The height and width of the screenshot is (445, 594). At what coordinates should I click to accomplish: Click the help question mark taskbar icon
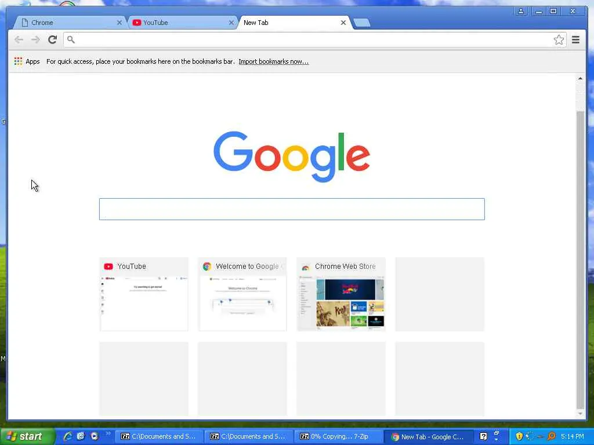click(x=483, y=436)
